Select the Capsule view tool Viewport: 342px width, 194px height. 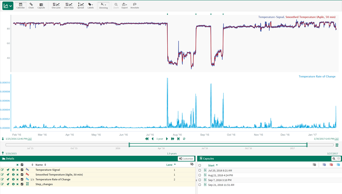[41, 6]
